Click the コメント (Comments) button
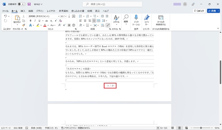Image resolution: width=222 pixels, height=130 pixels. [x=199, y=11]
